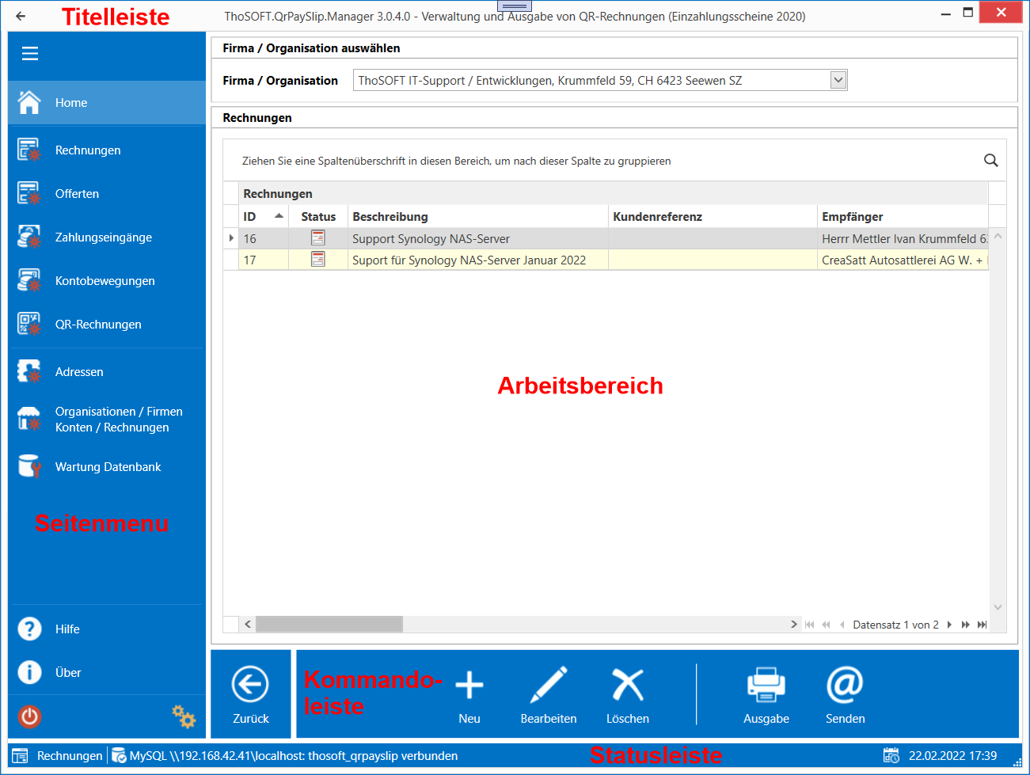Click the 22.02.2022 17:39 date text
Screen dimensions: 1030x775
(952, 756)
